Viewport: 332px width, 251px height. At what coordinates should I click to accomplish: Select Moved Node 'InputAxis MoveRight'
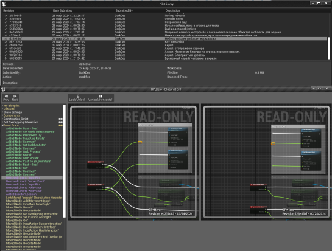pyautogui.click(x=28, y=204)
